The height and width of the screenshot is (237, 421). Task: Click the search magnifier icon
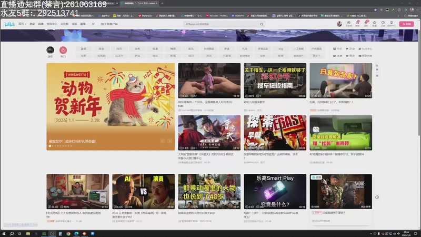(262, 24)
